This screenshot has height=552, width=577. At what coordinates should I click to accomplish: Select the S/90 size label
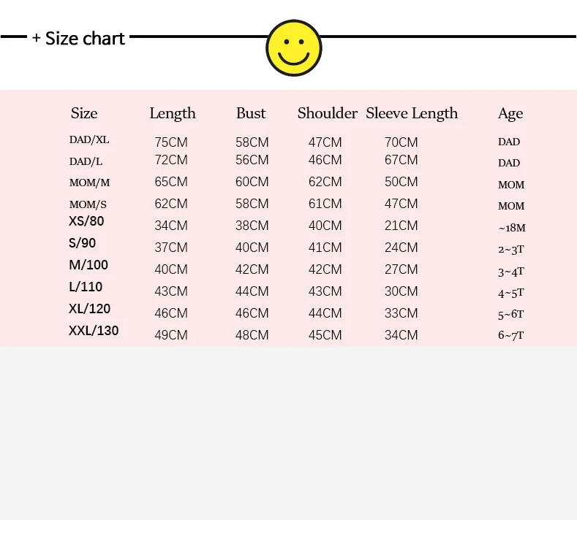pos(83,243)
